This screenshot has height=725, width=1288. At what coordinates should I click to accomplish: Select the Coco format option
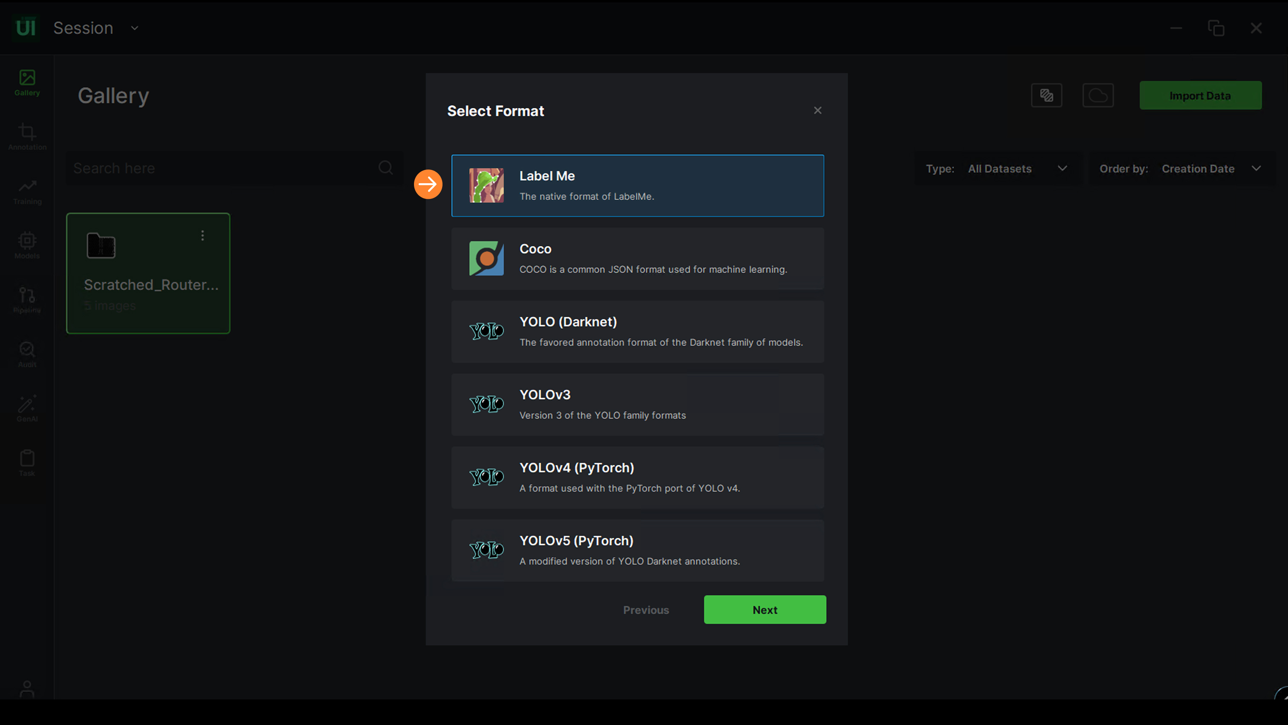(x=638, y=259)
